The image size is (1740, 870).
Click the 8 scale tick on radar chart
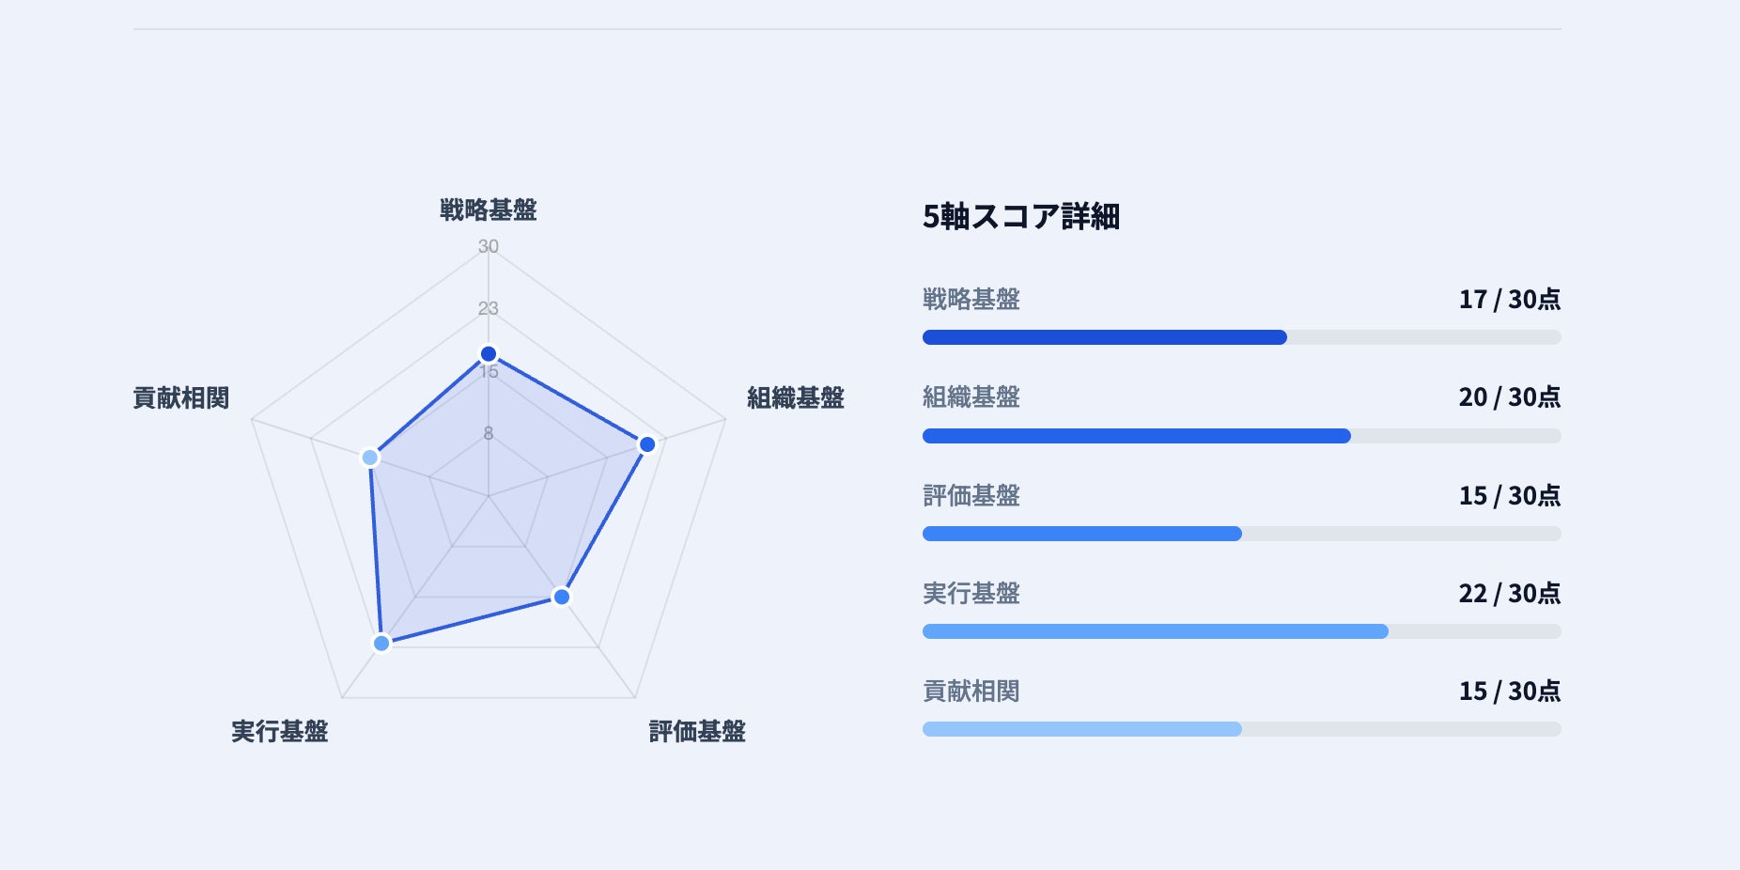click(489, 433)
